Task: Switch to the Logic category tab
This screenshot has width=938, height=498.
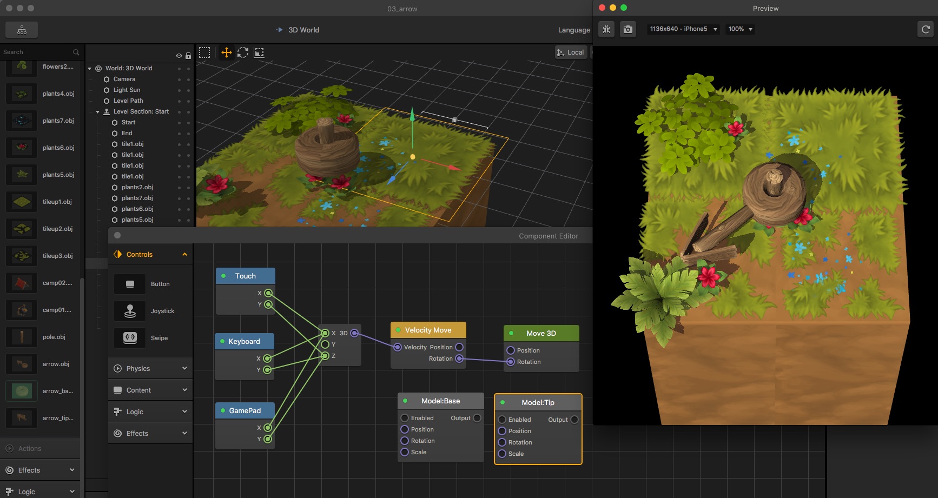Action: coord(150,411)
